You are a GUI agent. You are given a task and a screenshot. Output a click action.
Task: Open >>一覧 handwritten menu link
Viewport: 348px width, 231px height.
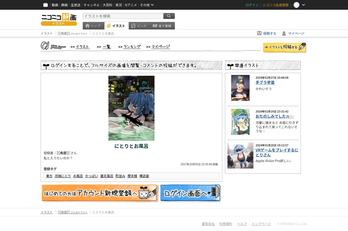tap(104, 47)
